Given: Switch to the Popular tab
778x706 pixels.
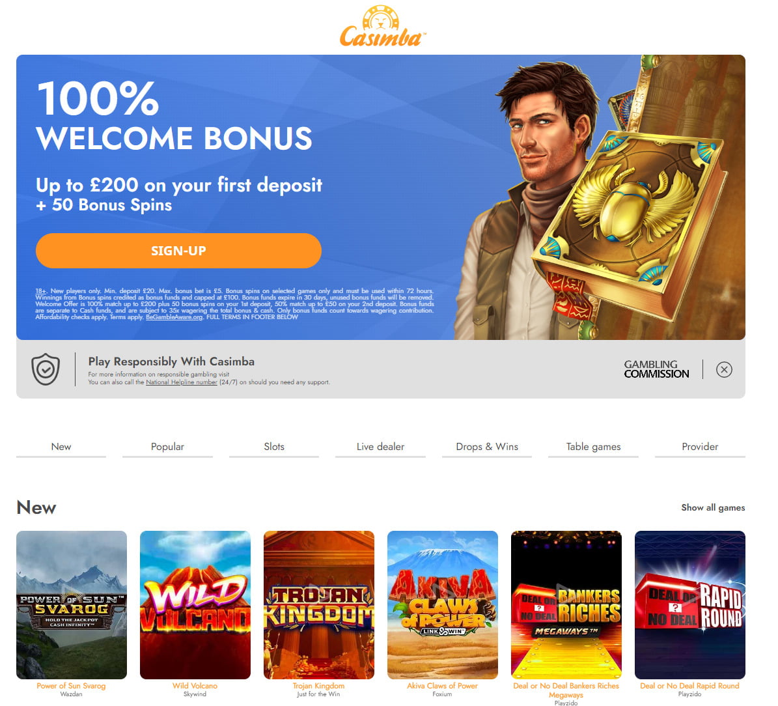Looking at the screenshot, I should pyautogui.click(x=168, y=447).
